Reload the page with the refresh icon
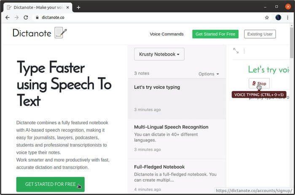Viewport: 295px width, 195px height. pyautogui.click(x=26, y=18)
